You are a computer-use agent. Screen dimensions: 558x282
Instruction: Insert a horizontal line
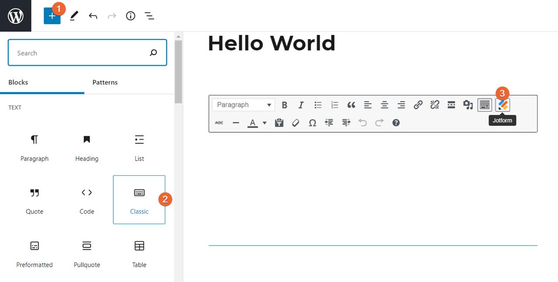pos(236,123)
